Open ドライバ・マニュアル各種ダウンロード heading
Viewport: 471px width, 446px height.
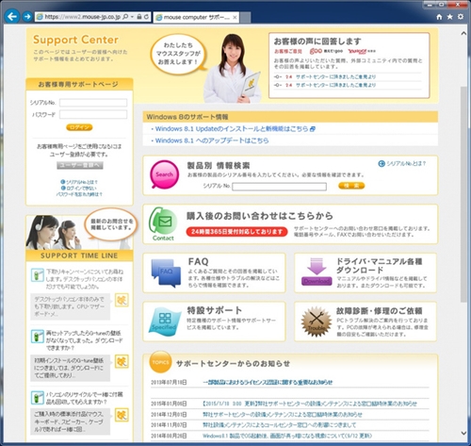379,266
